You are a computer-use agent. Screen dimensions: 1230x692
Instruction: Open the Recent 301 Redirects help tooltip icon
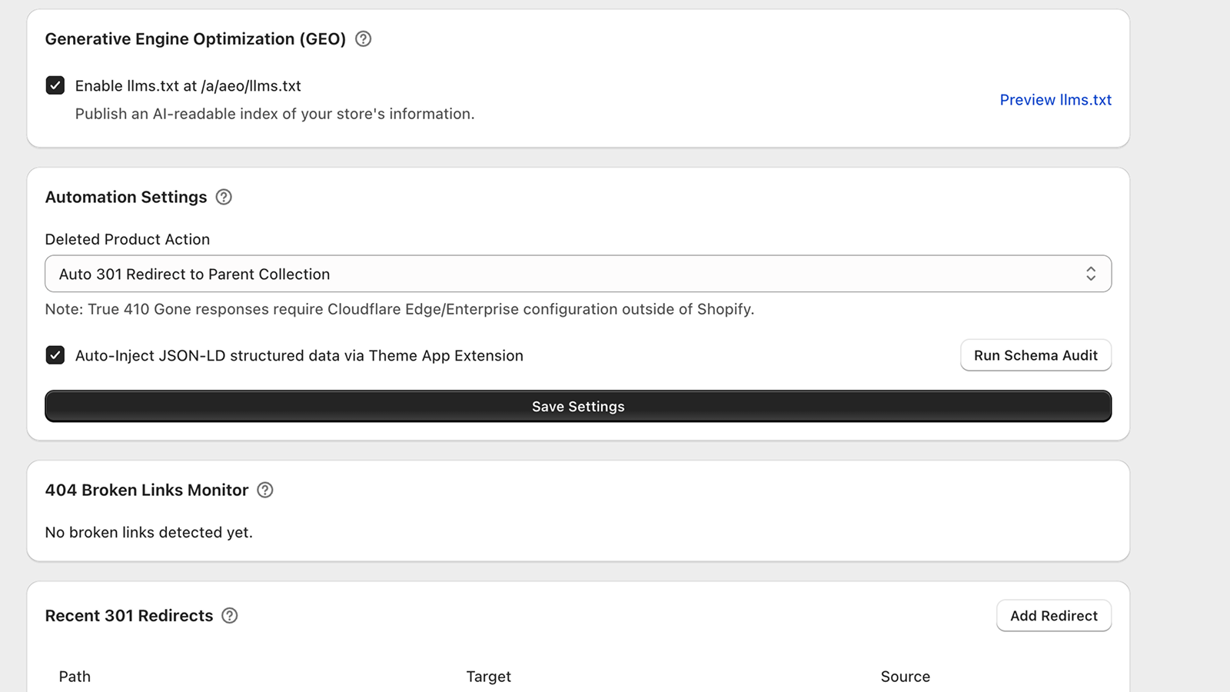(x=230, y=616)
